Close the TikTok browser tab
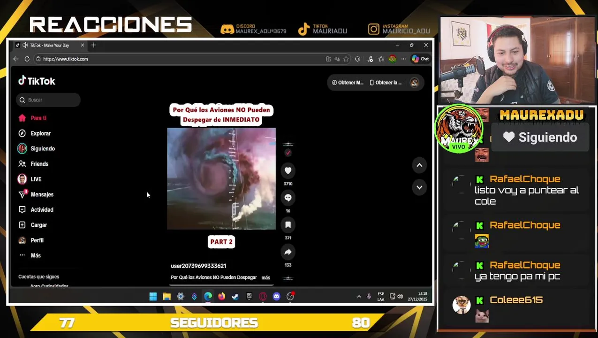The width and height of the screenshot is (598, 338). pos(83,45)
